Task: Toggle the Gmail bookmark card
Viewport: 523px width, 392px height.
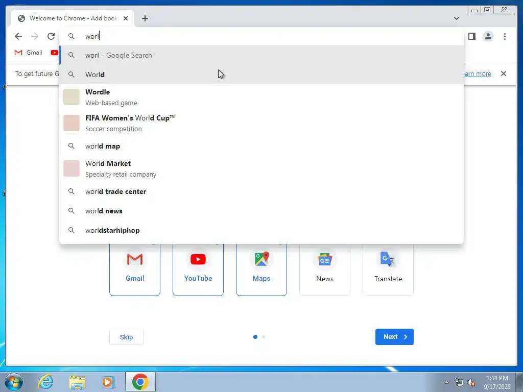Action: 135,269
